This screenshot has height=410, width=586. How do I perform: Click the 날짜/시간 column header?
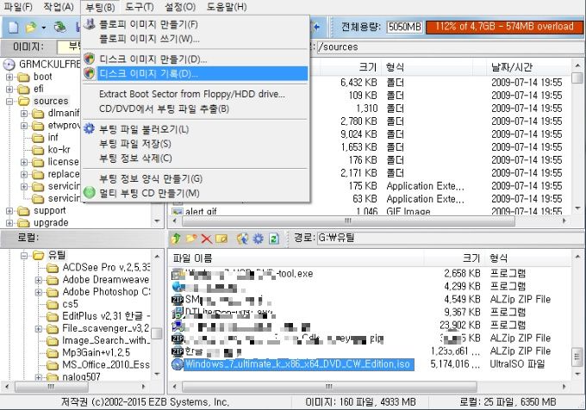coord(529,67)
